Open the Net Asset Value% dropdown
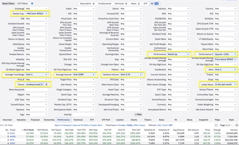 226,110
